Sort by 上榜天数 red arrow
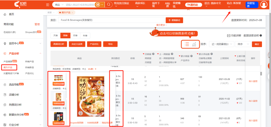 pos(235,56)
